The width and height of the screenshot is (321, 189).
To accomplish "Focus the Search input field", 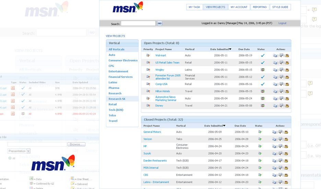I will click(x=138, y=23).
